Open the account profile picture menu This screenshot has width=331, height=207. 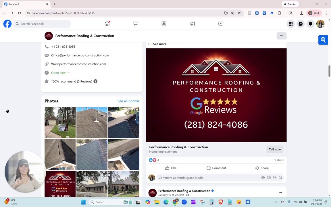(320, 24)
